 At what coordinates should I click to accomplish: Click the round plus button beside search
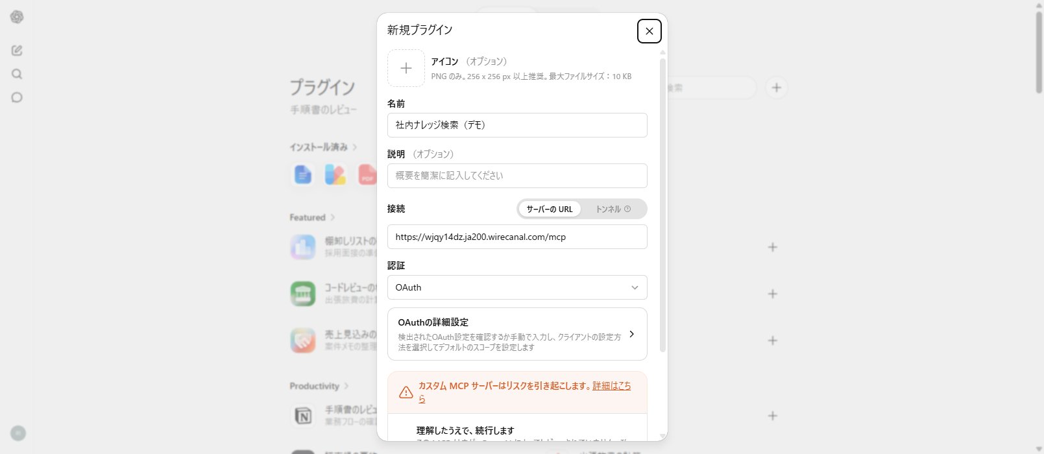[x=776, y=88]
